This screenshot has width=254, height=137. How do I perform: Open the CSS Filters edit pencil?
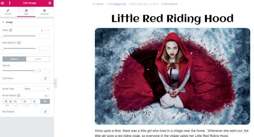[45, 78]
